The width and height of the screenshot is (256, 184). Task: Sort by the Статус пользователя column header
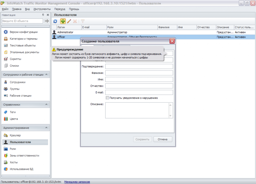click(244, 27)
